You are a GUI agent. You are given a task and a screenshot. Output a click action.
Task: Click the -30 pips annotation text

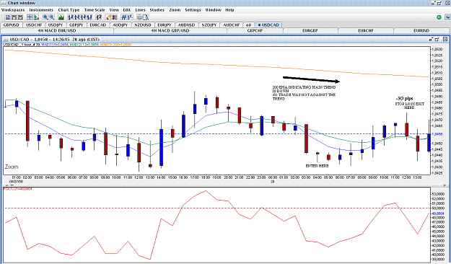pos(404,98)
